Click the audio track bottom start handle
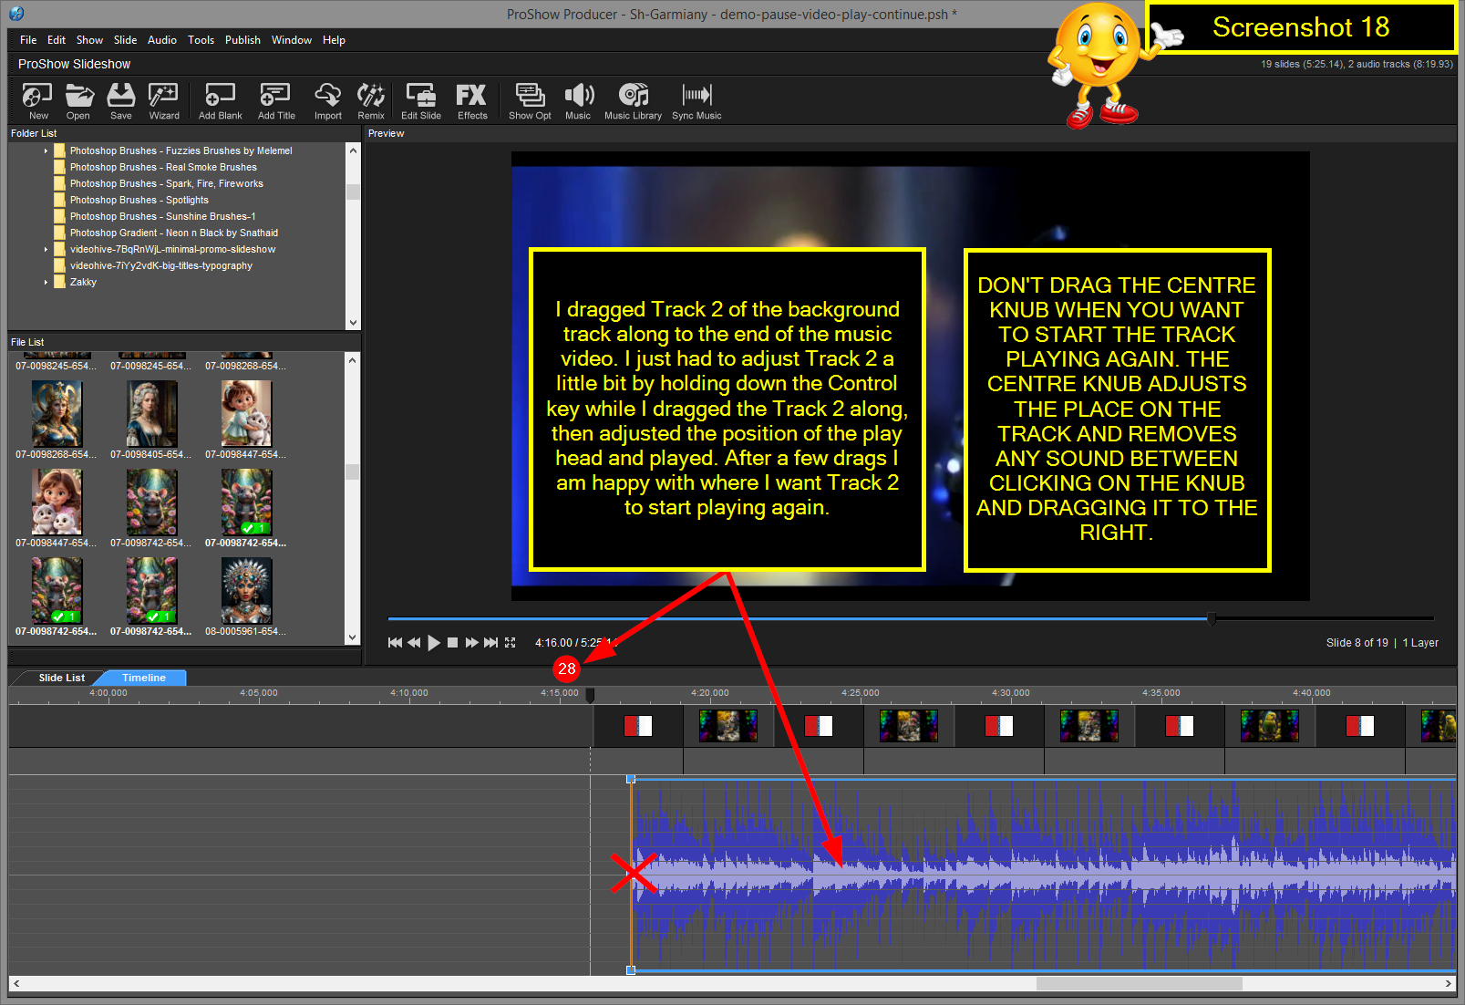The height and width of the screenshot is (1005, 1465). coord(631,969)
